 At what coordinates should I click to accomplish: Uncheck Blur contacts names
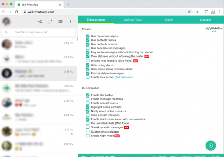[87, 40]
